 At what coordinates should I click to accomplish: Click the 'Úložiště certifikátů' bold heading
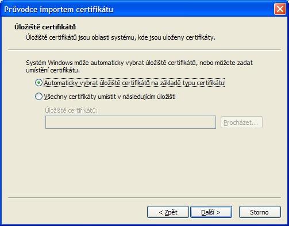click(45, 27)
